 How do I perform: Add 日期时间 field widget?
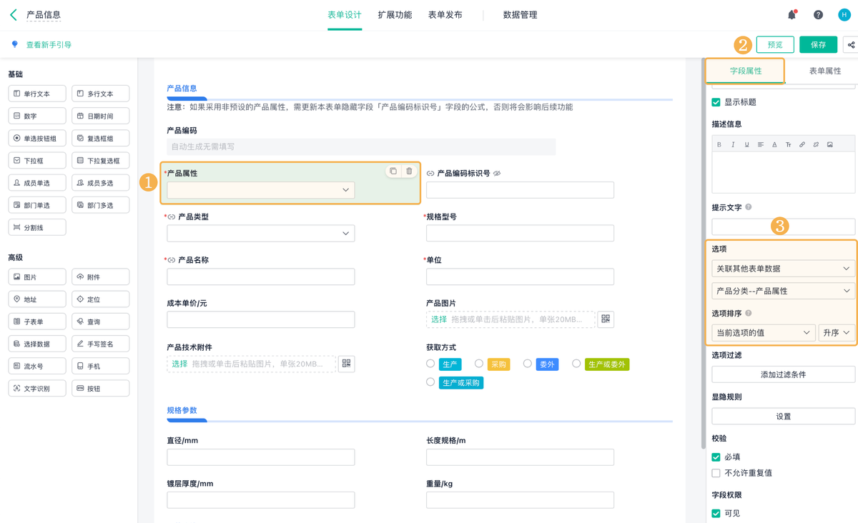[101, 116]
